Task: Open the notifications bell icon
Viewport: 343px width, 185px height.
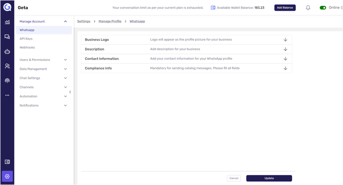Action: (x=308, y=8)
